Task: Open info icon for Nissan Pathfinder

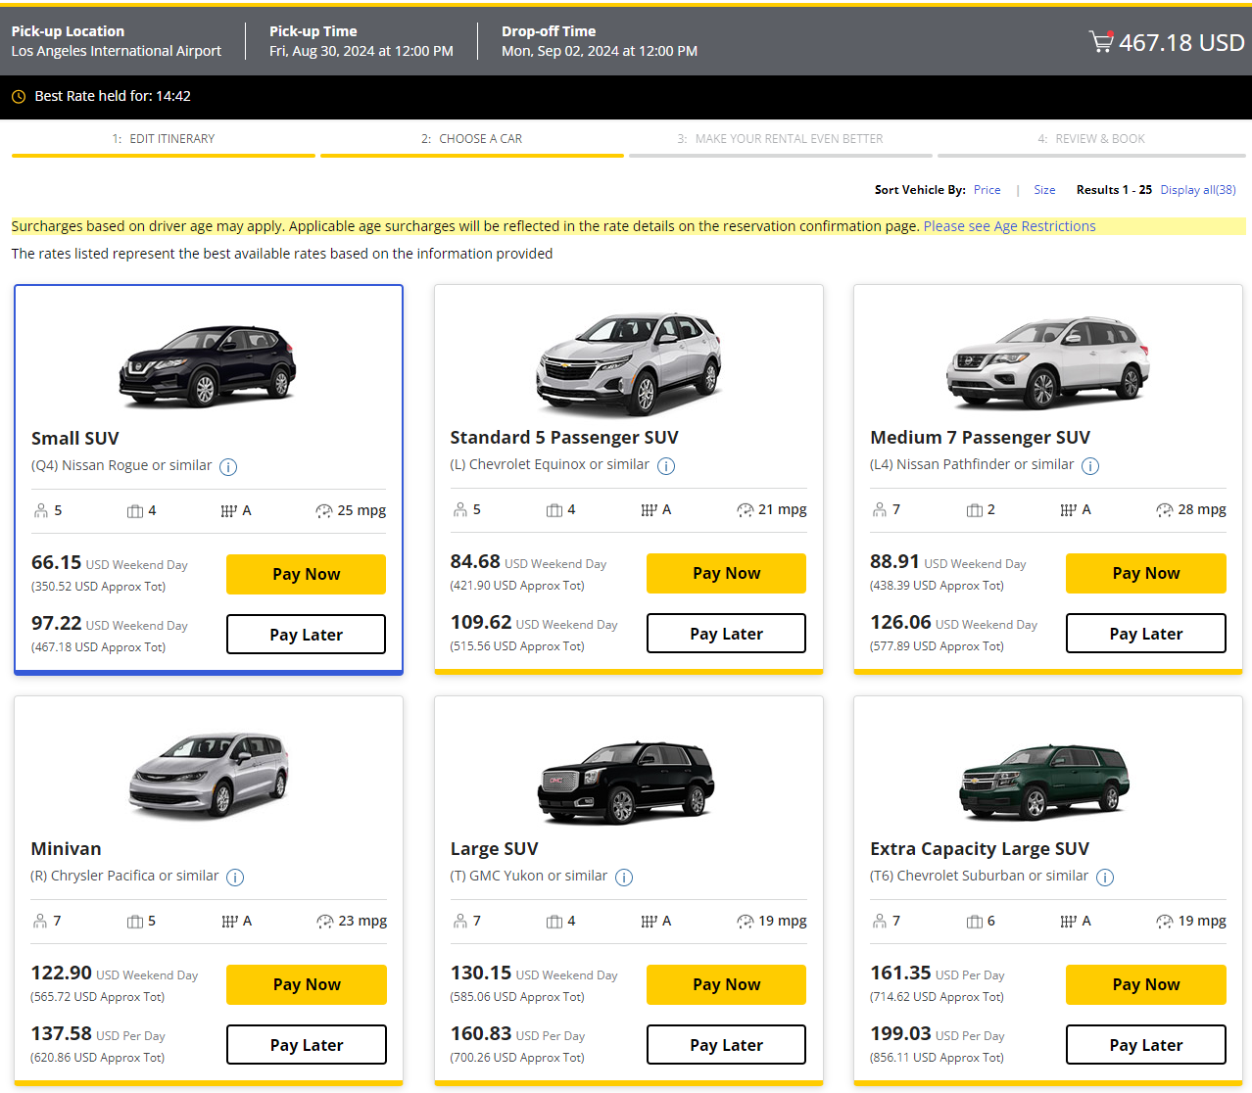Action: click(x=1090, y=466)
